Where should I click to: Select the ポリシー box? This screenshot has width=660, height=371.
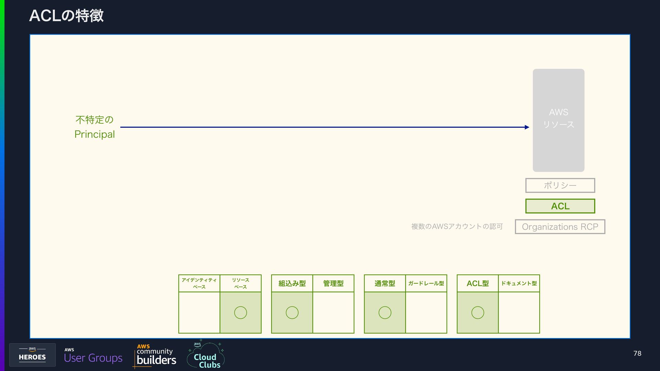click(x=560, y=185)
